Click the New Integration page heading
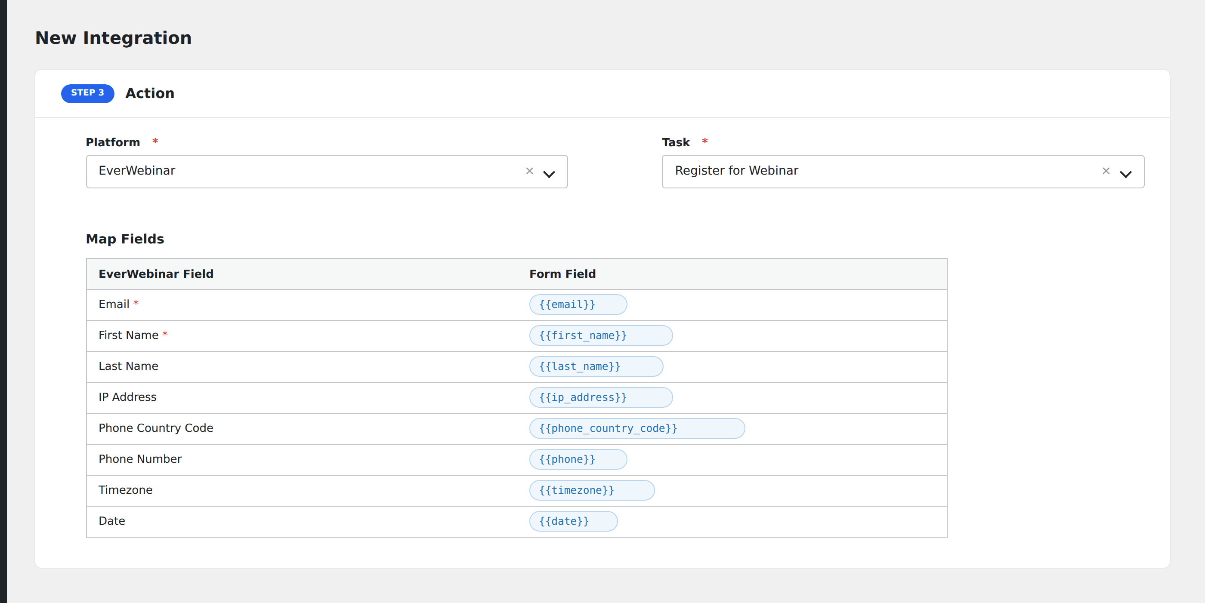 pos(113,38)
